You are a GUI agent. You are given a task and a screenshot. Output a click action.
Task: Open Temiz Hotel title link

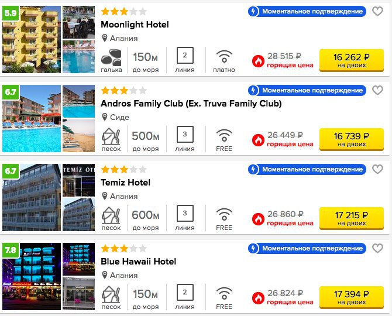click(x=126, y=183)
